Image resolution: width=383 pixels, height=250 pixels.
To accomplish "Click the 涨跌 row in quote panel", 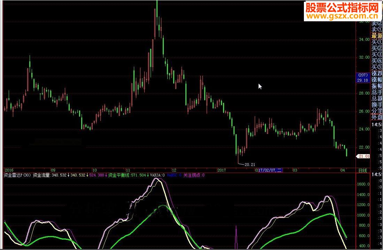I will click(x=377, y=73).
